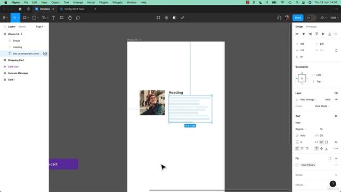The image size is (341, 192).
Task: Search layers with magnifier icon
Action: click(5, 27)
